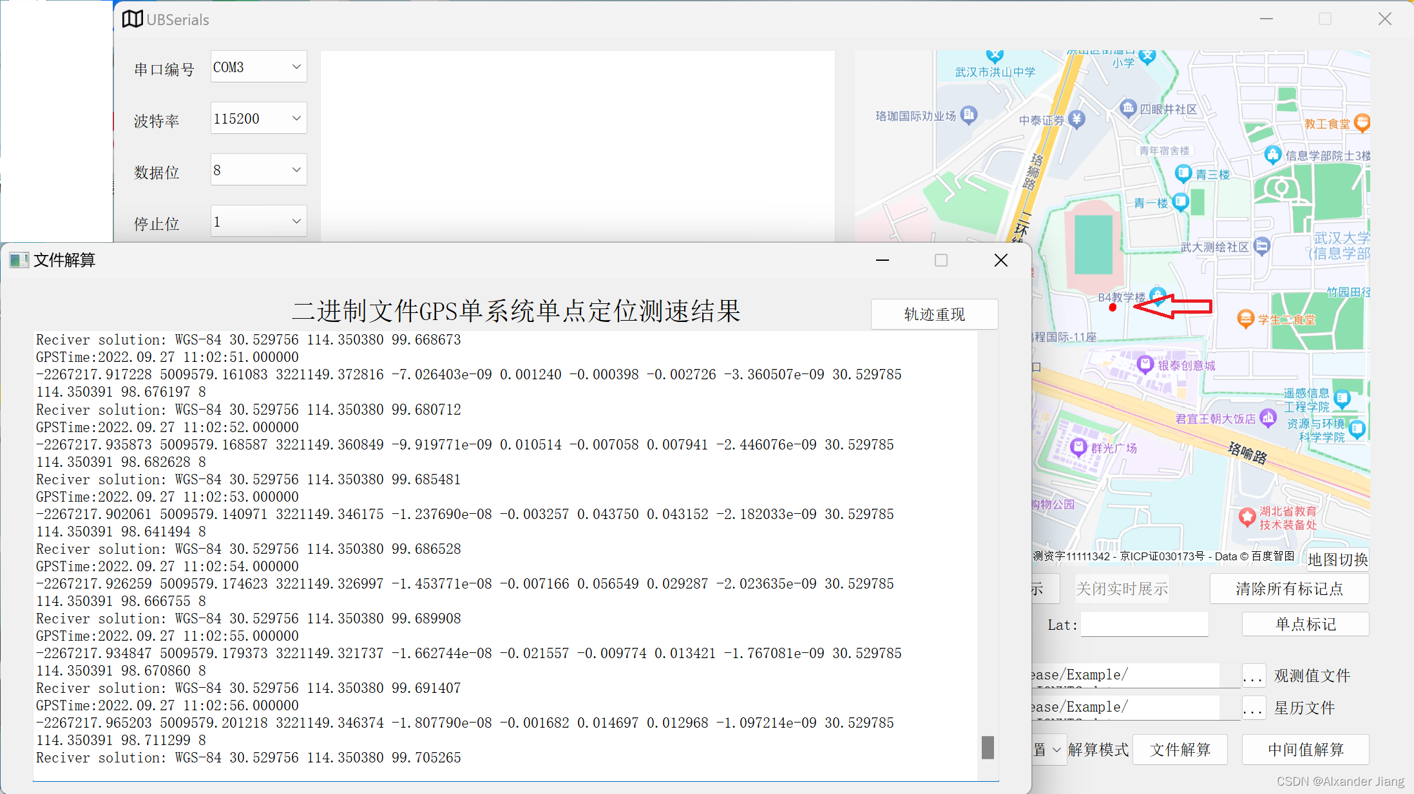This screenshot has height=794, width=1414.
Task: Click the B4教学楼 map marker icon
Action: coord(1158,296)
